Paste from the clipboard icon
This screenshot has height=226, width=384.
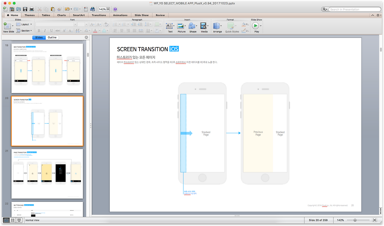pyautogui.click(x=53, y=9)
